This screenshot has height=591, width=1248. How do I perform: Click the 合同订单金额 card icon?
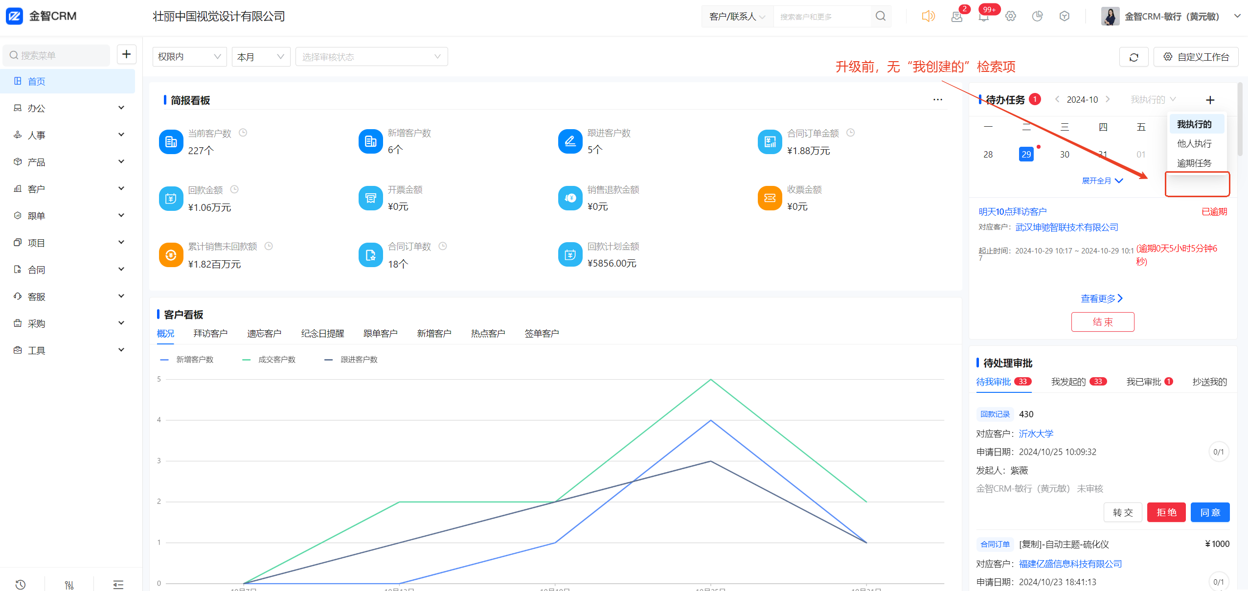(770, 142)
